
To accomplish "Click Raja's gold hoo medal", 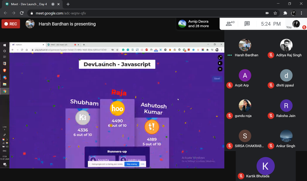I will (117, 108).
